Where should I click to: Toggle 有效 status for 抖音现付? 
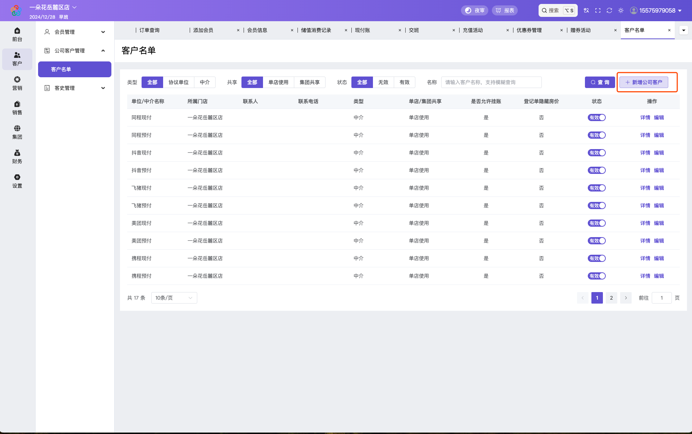[x=597, y=153]
